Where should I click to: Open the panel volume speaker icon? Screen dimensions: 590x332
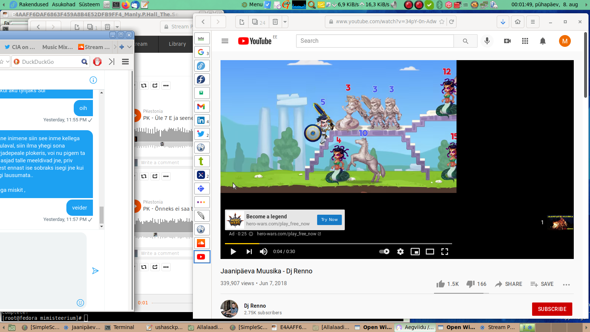394,5
